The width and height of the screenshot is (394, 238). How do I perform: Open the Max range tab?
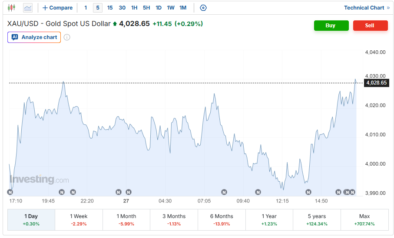tap(364, 220)
